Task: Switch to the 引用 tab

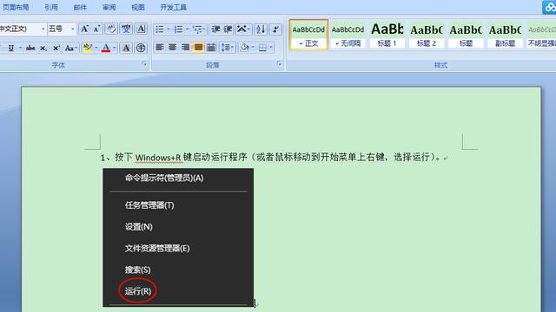Action: pos(51,7)
